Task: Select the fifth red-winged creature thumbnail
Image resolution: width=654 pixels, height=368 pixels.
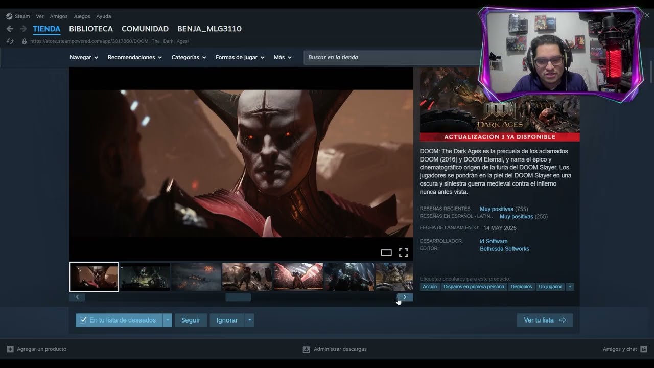Action: pyautogui.click(x=298, y=277)
